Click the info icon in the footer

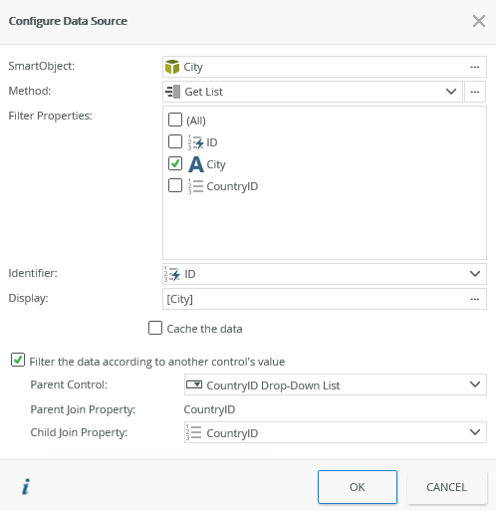pos(26,487)
